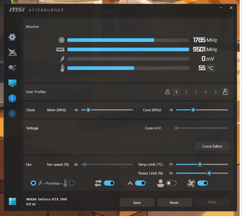Click the MSI Afterburner logo
The width and height of the screenshot is (242, 216).
pyautogui.click(x=36, y=10)
